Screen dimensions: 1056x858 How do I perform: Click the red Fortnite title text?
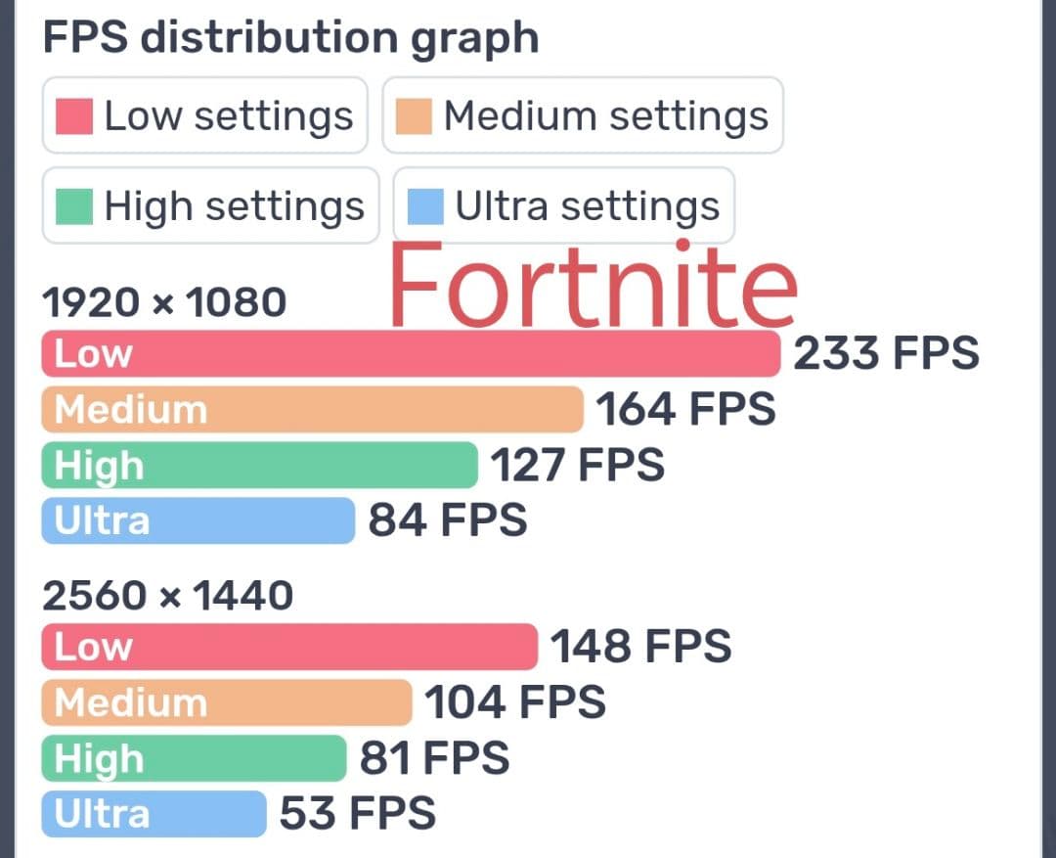pos(593,284)
